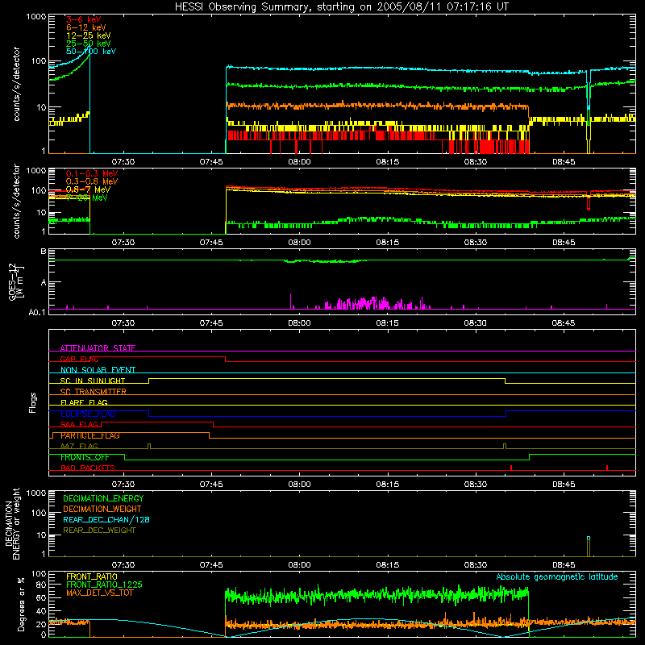
Task: Click the MAX_DET_VS_TOT legend label
Action: (99, 593)
